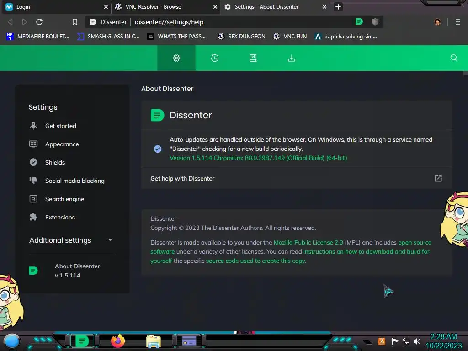Viewport: 468px width, 351px height.
Task: Open Search engine settings
Action: click(65, 199)
